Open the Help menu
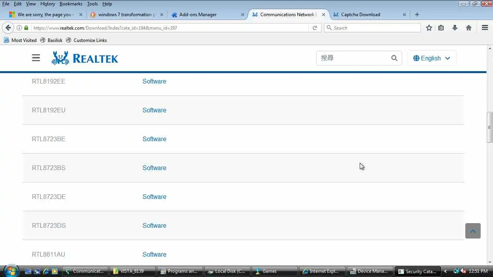 (x=107, y=4)
